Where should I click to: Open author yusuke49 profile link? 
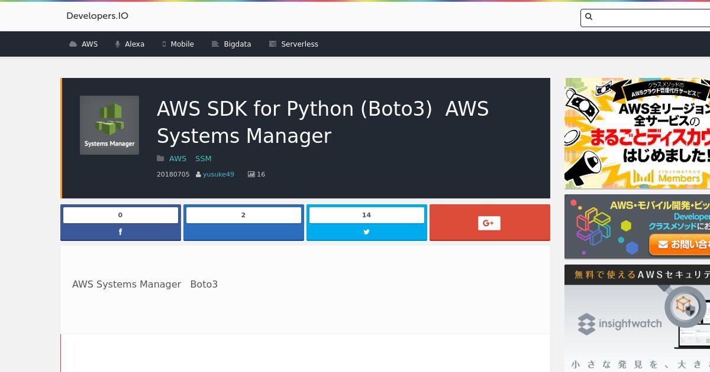218,174
